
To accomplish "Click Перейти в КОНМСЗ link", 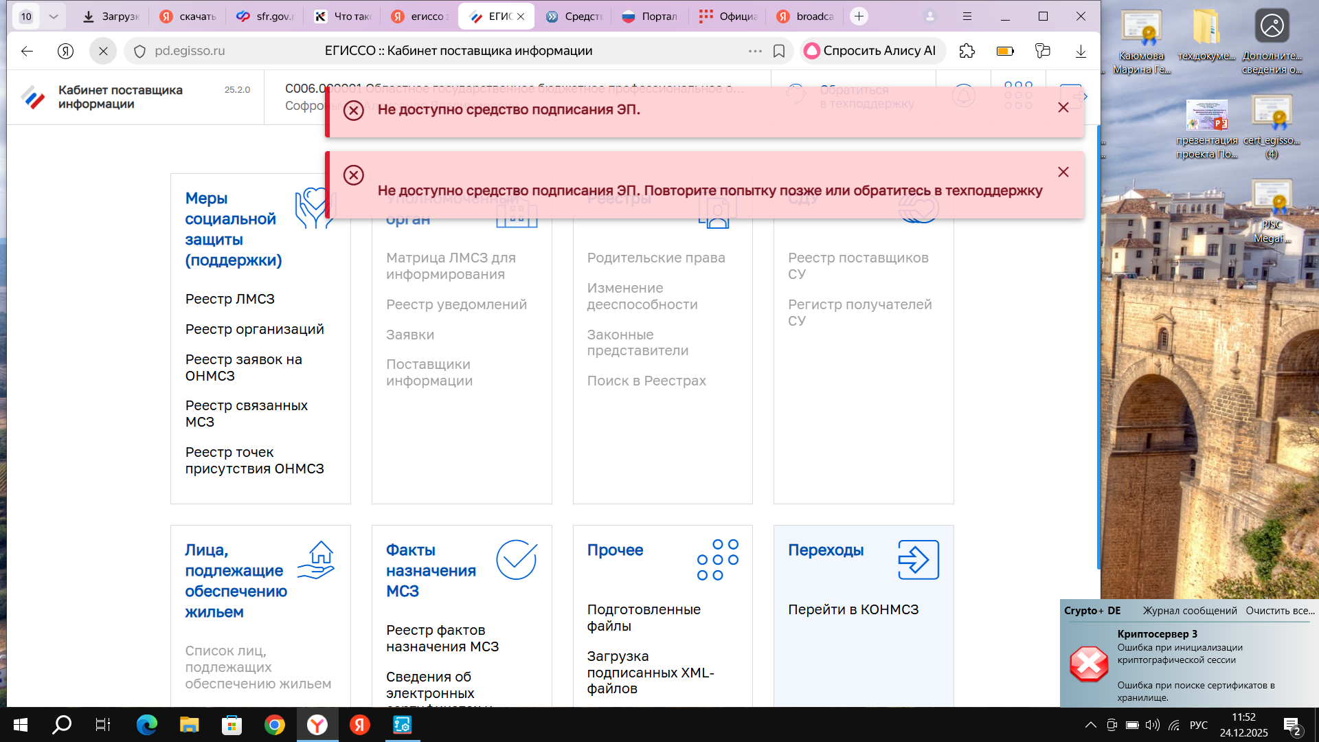I will point(853,610).
